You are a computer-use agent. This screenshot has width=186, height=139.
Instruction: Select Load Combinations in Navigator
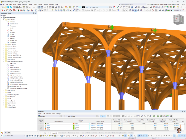[15, 72]
